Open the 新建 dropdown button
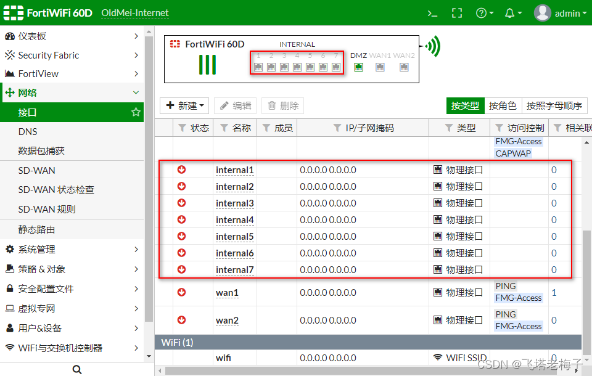 click(185, 105)
